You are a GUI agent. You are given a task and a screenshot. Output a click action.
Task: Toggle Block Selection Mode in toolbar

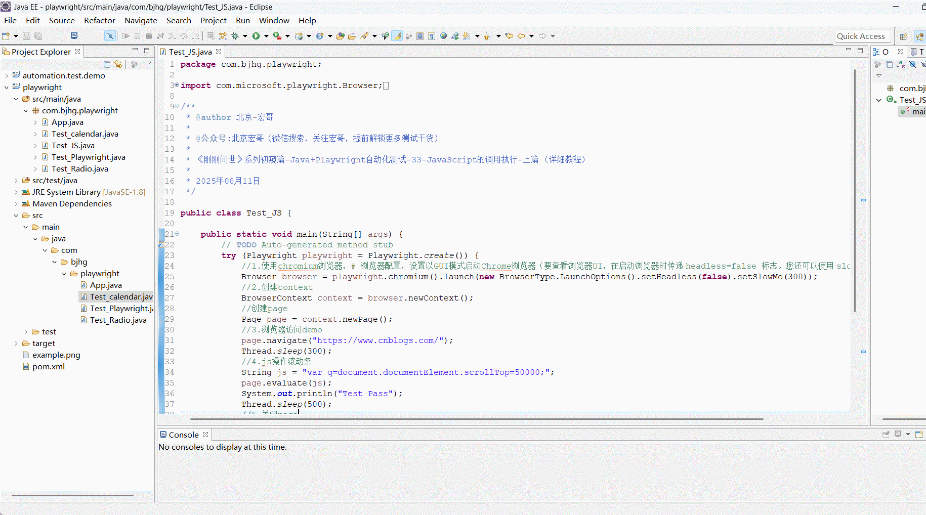click(x=420, y=36)
